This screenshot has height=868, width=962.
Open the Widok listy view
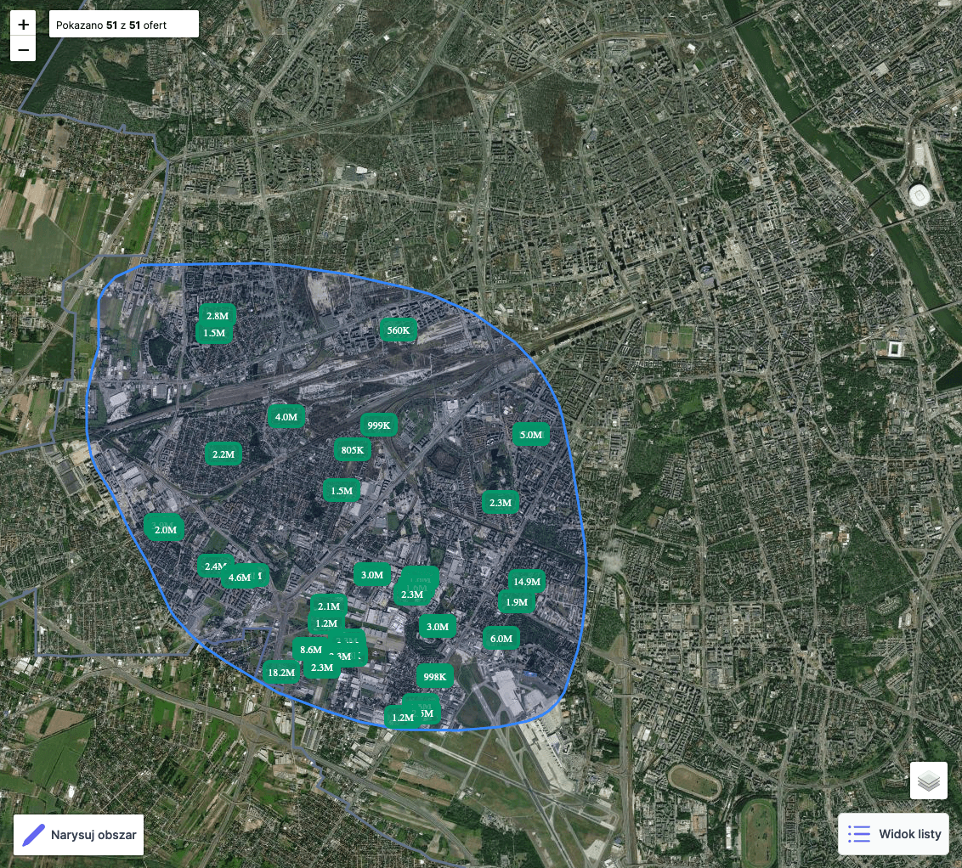click(893, 833)
